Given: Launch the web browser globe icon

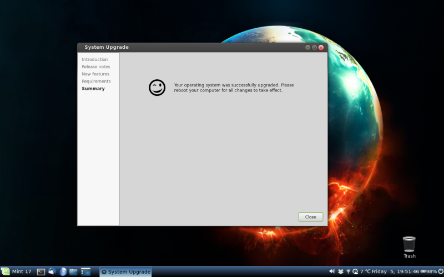Looking at the screenshot, I should pos(63,271).
